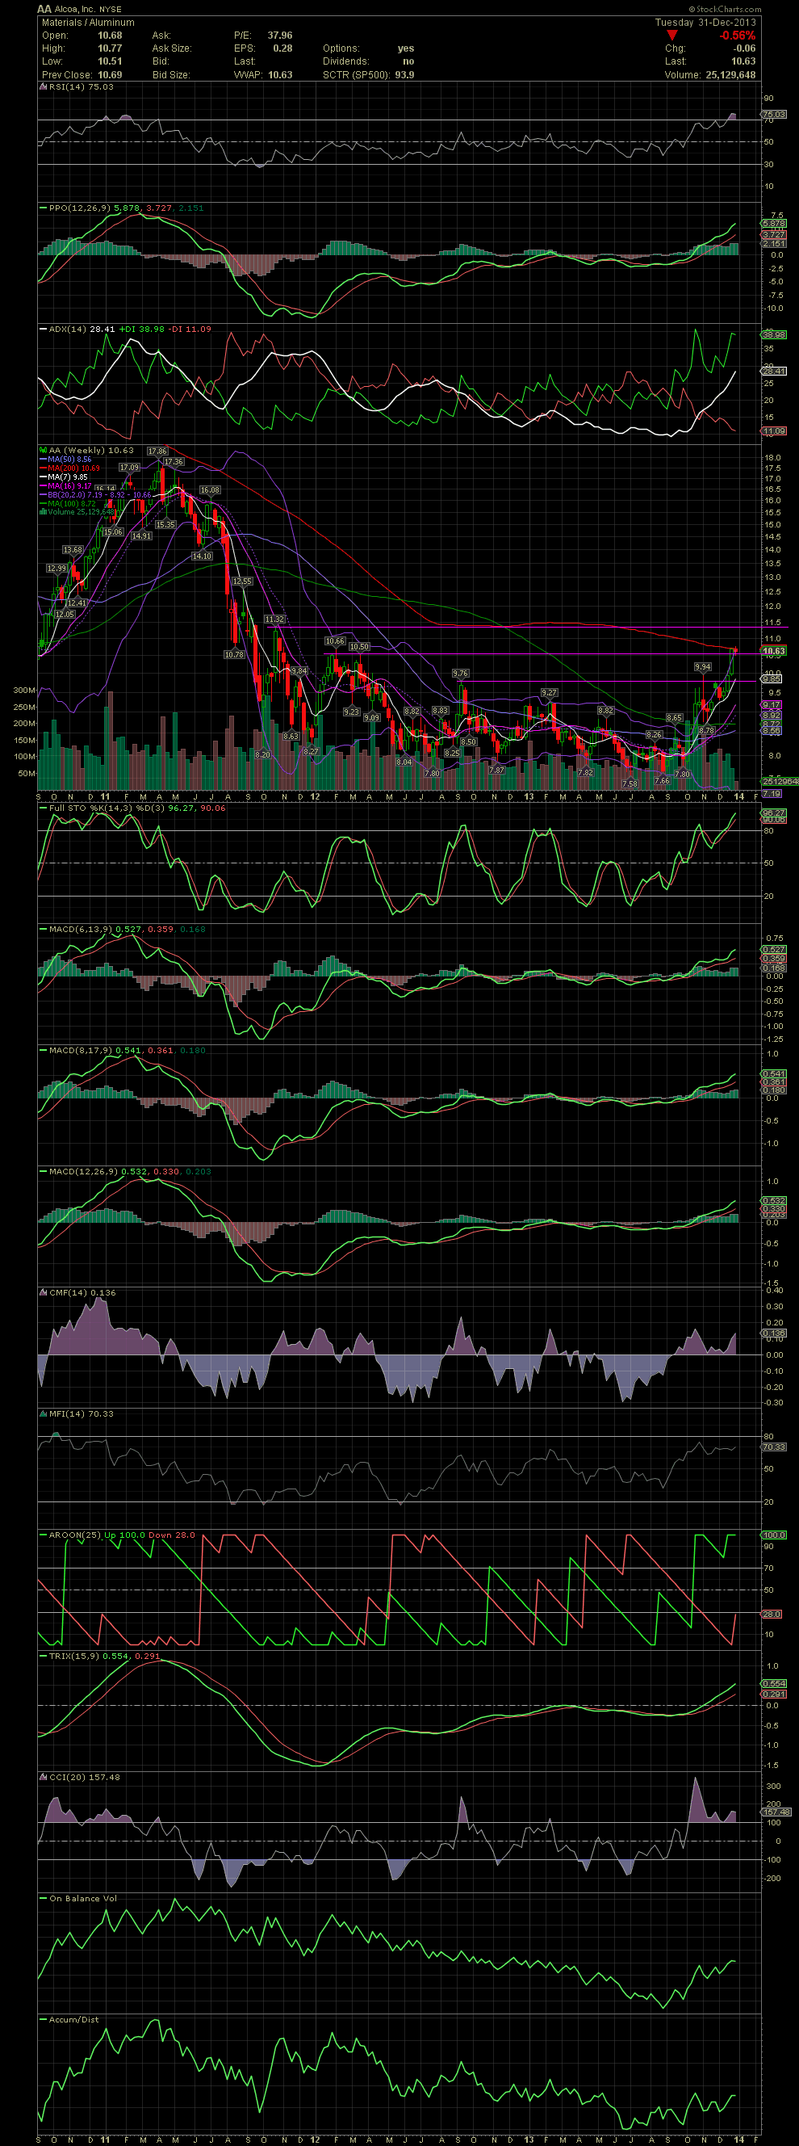The height and width of the screenshot is (2146, 799).
Task: Click the TRIX 0.554 tag on right axis
Action: [x=774, y=1684]
